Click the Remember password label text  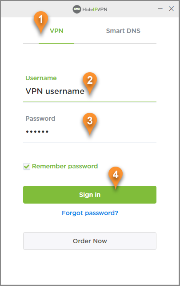click(65, 166)
